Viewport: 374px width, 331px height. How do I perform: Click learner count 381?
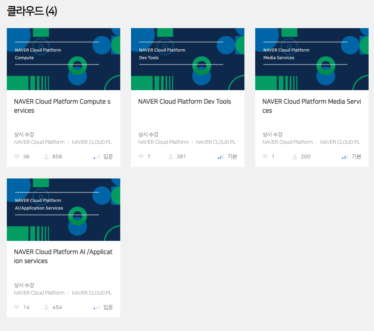[x=181, y=156]
